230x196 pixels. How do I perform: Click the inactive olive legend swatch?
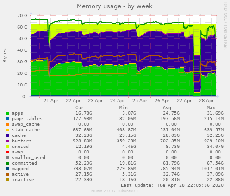(8, 180)
